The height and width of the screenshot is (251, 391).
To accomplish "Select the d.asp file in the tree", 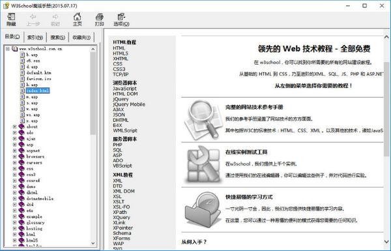I will coord(32,66).
